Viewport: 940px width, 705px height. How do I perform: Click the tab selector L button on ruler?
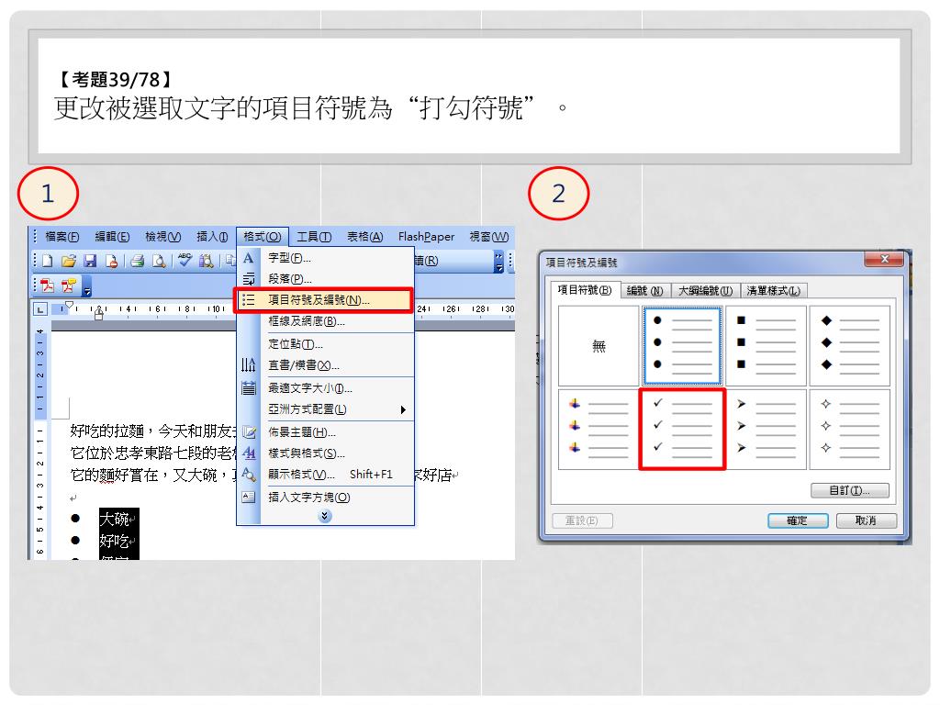39,309
